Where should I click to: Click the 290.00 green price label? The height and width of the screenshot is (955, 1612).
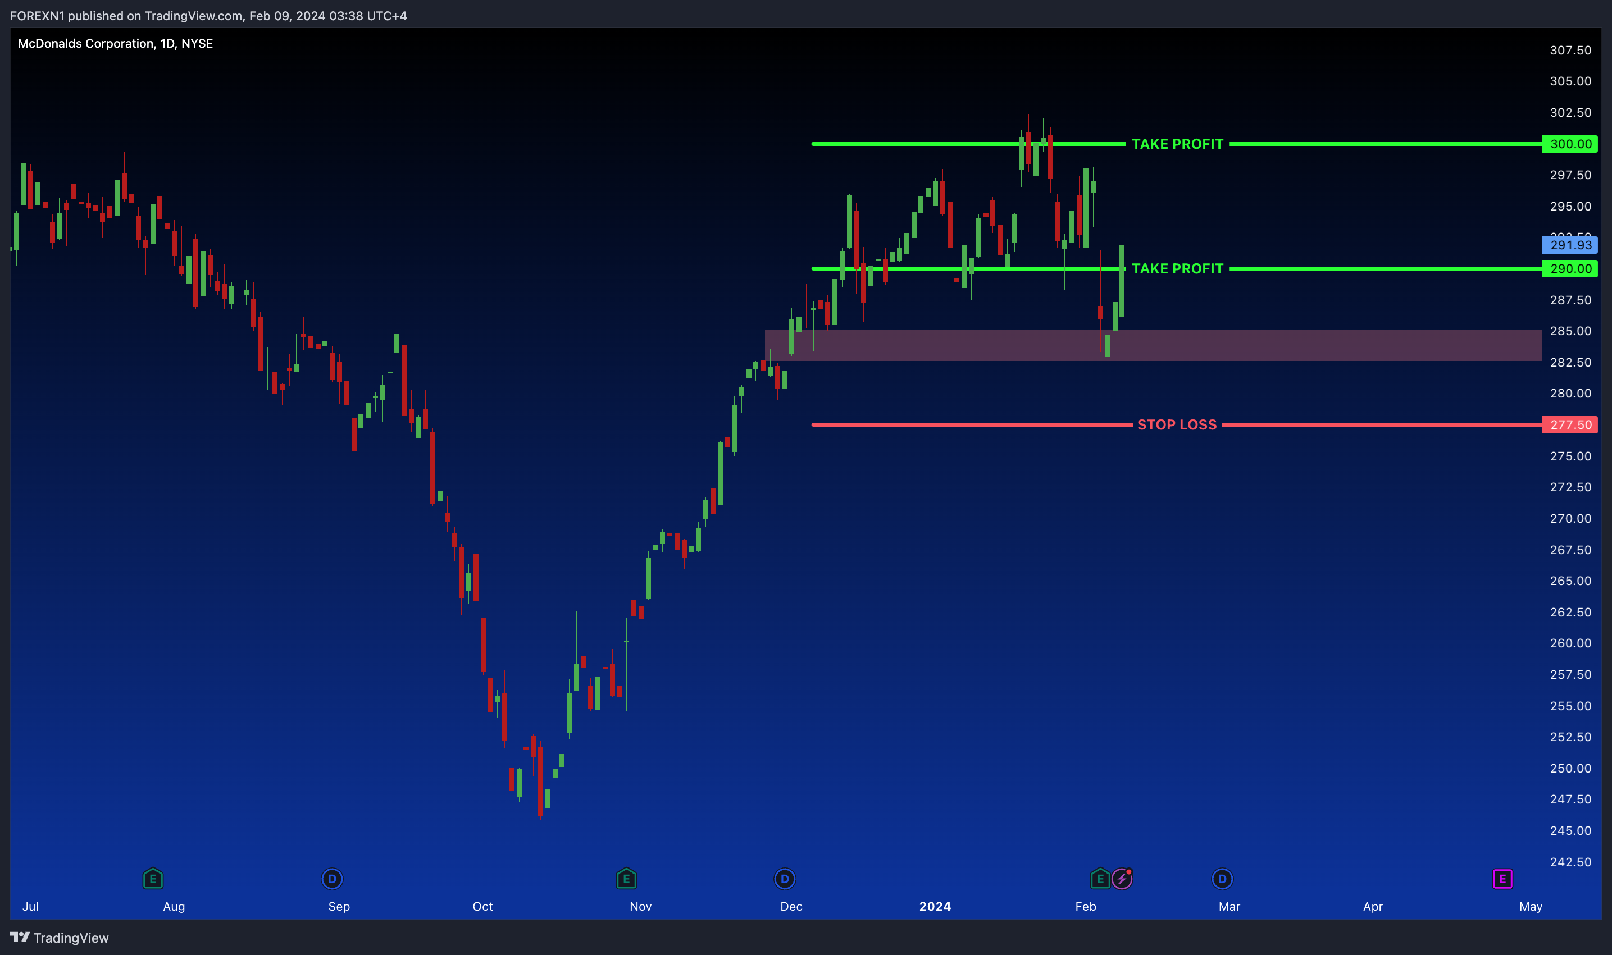pyautogui.click(x=1569, y=268)
